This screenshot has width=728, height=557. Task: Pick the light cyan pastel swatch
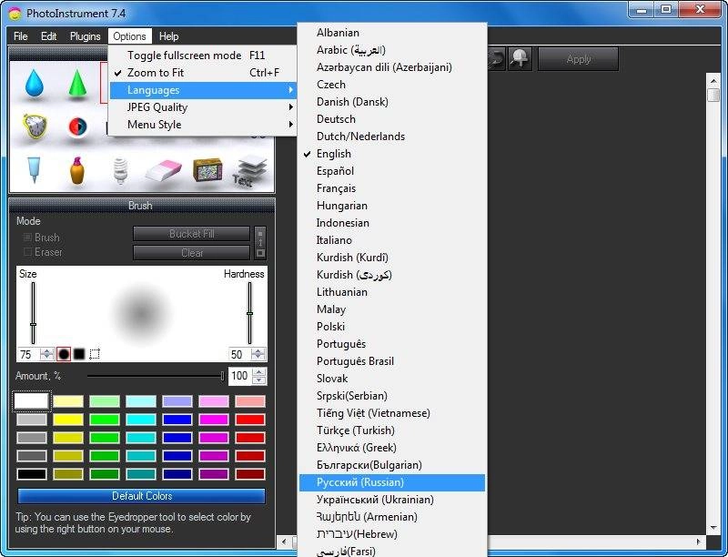(x=141, y=401)
